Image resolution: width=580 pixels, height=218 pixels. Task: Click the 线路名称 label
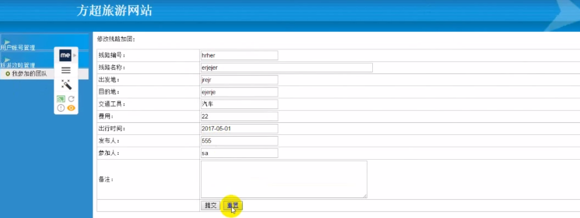(112, 68)
